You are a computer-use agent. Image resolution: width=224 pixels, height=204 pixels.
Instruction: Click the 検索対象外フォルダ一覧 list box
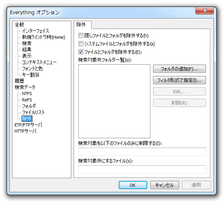pyautogui.click(x=114, y=101)
